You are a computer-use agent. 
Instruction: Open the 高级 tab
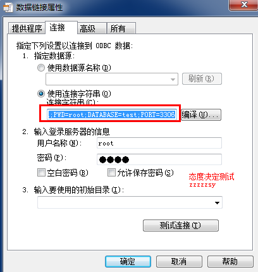[92, 28]
